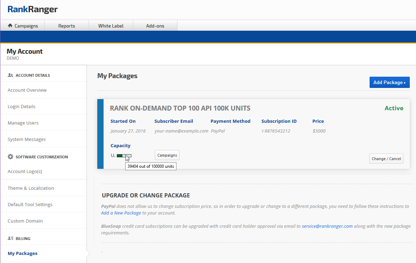Click the Rank Ranger logo

[32, 9]
